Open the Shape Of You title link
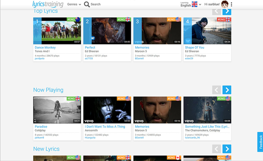The height and width of the screenshot is (161, 263). click(195, 47)
